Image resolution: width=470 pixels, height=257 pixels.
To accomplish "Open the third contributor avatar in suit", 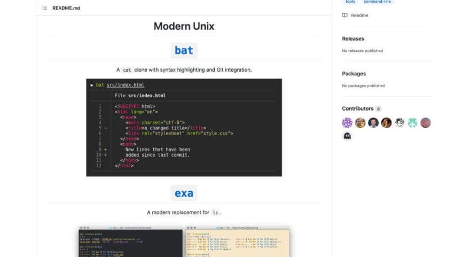I will (x=373, y=123).
